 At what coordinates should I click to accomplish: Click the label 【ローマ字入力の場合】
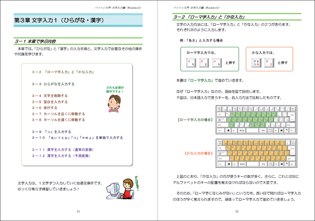(x=195, y=120)
